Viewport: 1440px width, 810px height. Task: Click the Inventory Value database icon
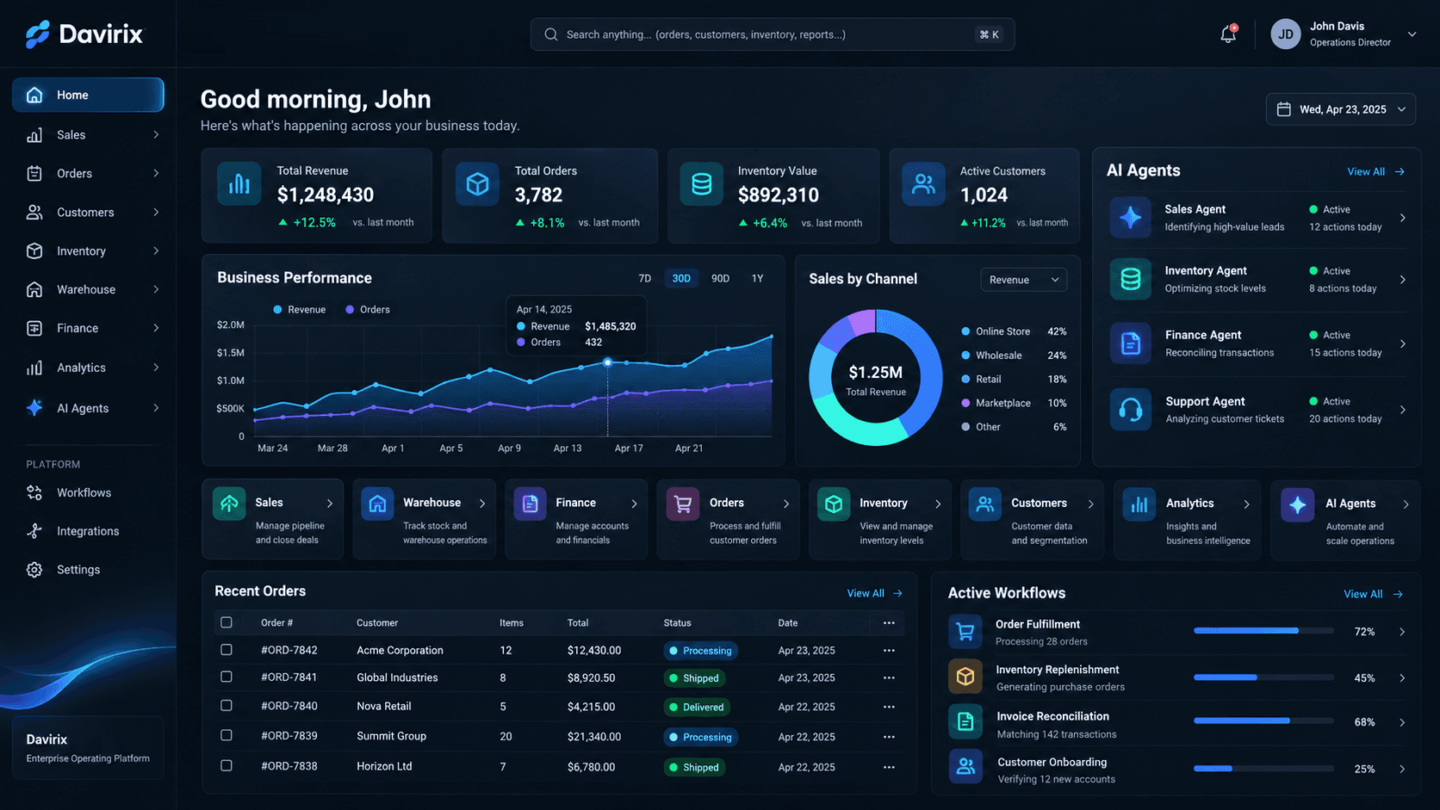pos(702,183)
